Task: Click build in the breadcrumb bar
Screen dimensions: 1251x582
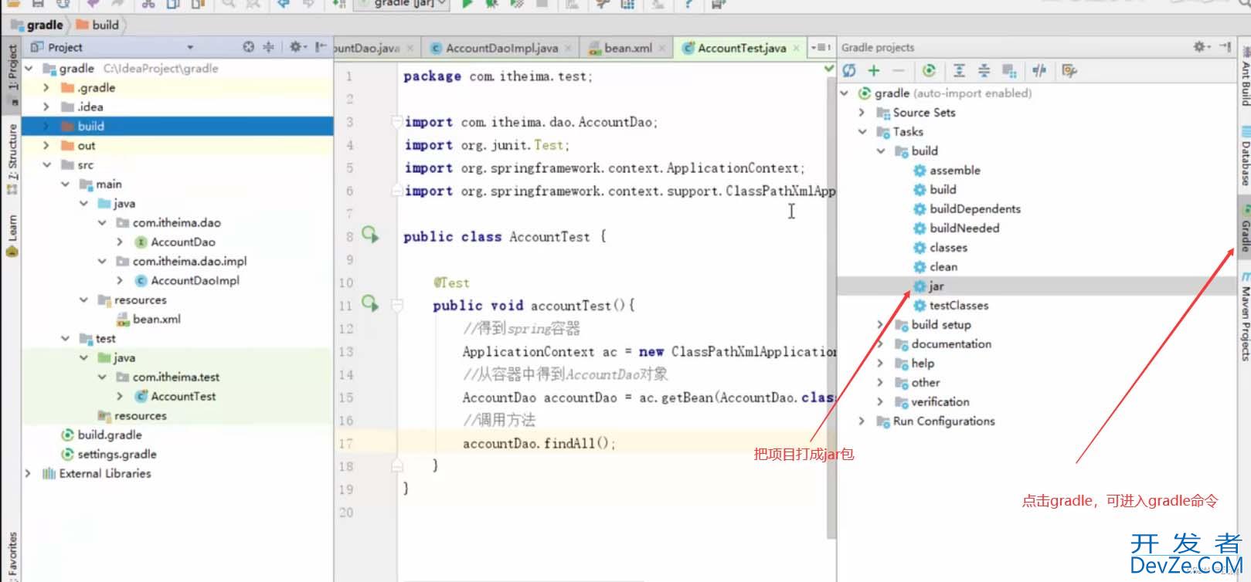Action: tap(97, 25)
